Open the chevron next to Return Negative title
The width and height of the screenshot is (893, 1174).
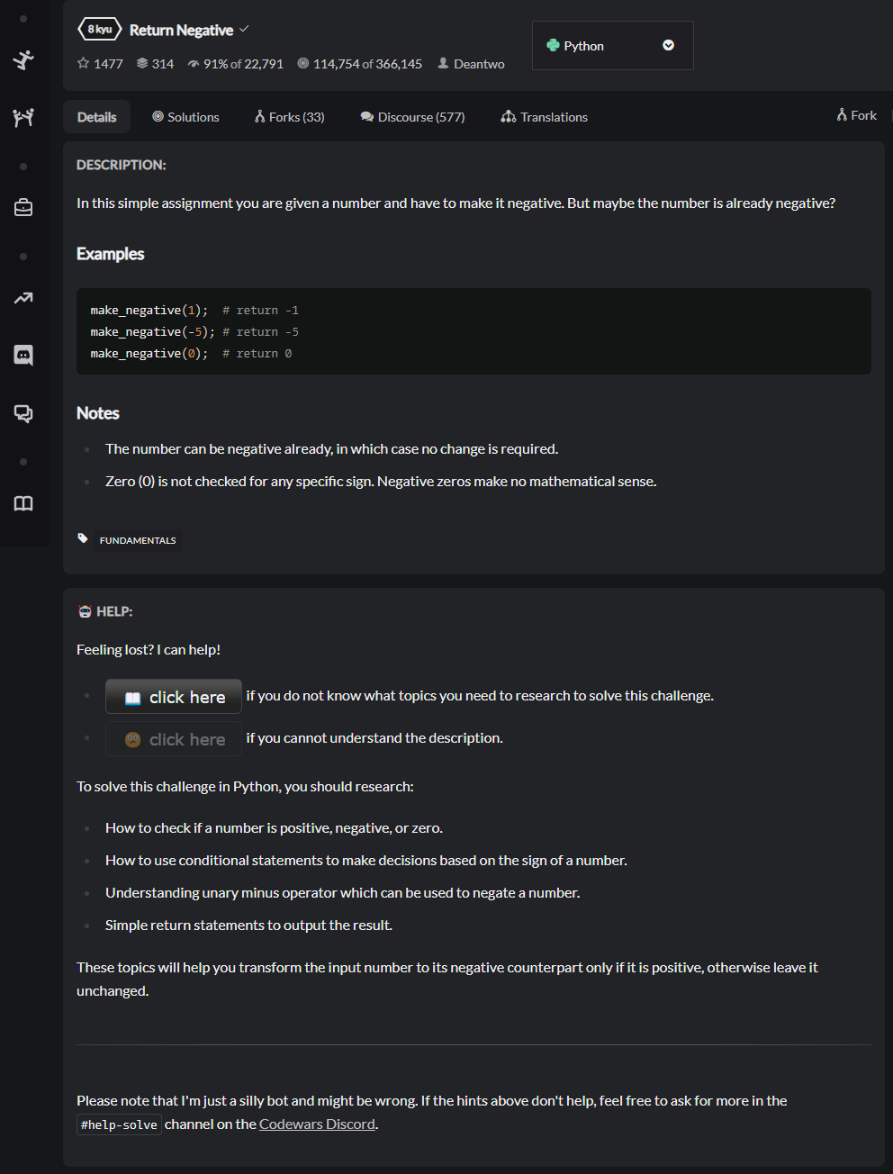coord(243,29)
